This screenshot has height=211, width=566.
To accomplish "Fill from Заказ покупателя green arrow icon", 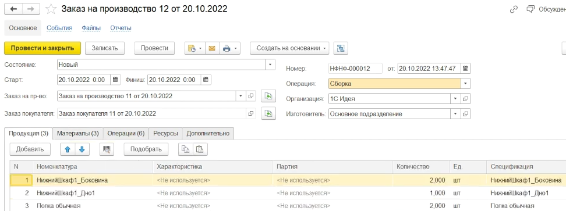I will [x=268, y=113].
